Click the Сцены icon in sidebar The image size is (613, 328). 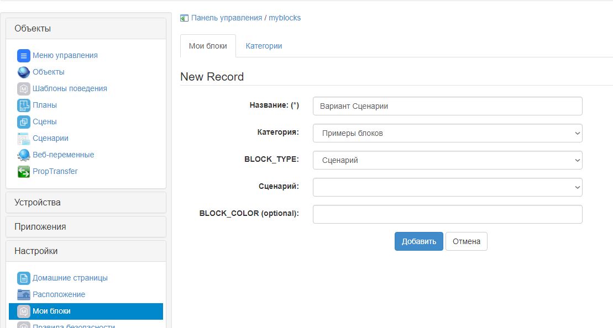click(x=23, y=121)
